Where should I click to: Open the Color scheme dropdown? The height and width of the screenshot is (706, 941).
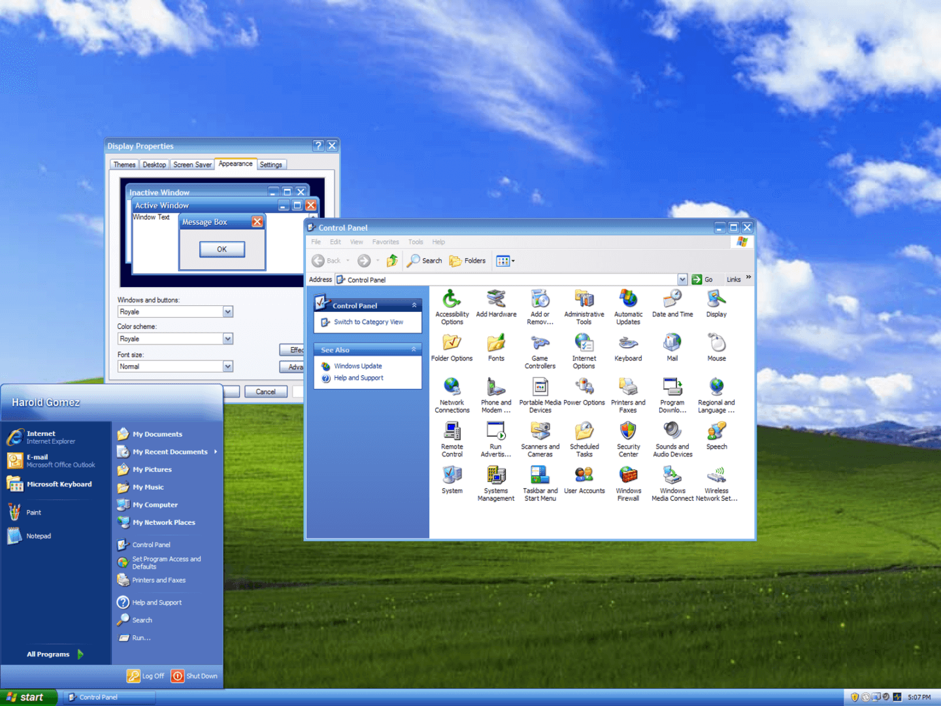coord(227,339)
